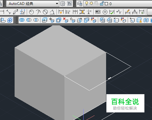Open the Tolerance tool icon

tap(98, 12)
